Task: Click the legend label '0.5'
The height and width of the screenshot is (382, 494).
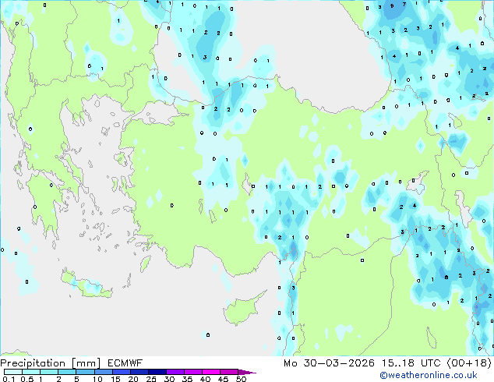Action: pos(27,379)
